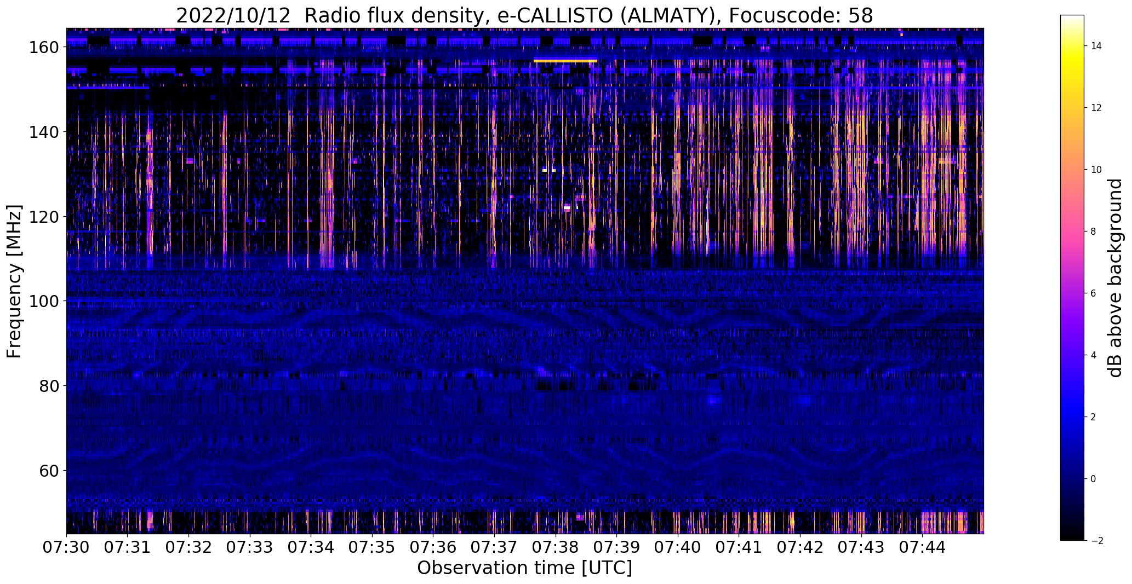Screen dimensions: 1132x584
Task: Click the colorbar tick label 12
Action: tap(1096, 108)
